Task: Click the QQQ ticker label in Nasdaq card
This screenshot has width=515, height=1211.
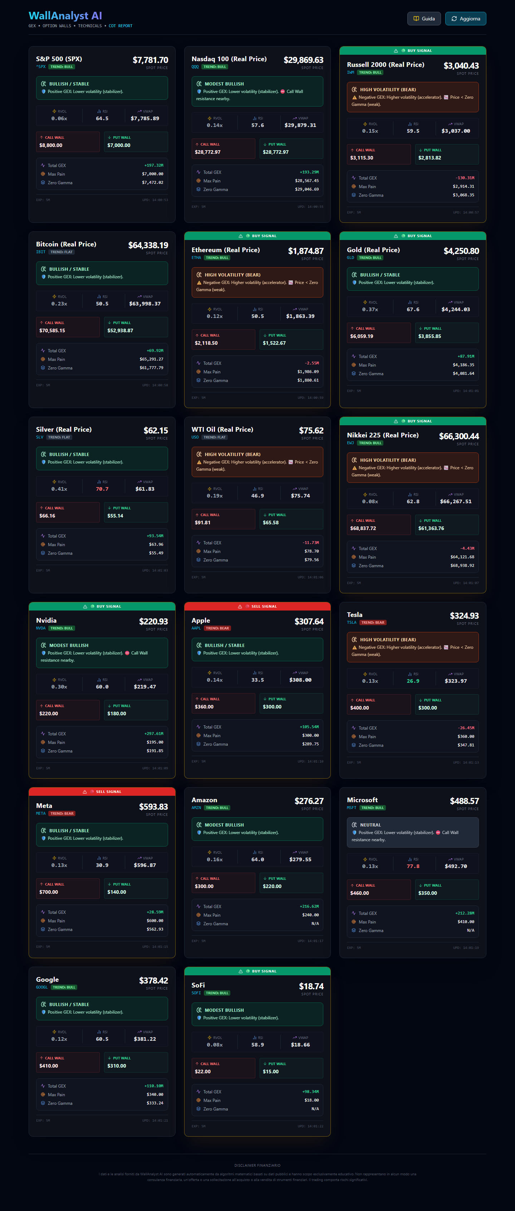Action: point(195,67)
